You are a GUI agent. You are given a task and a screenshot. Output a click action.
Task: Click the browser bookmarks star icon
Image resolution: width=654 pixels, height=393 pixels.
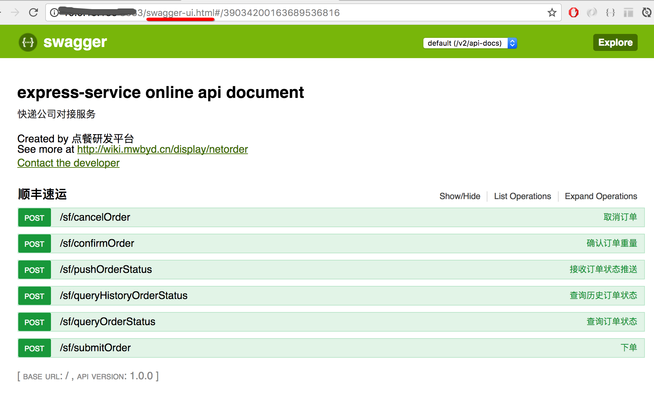(x=551, y=13)
